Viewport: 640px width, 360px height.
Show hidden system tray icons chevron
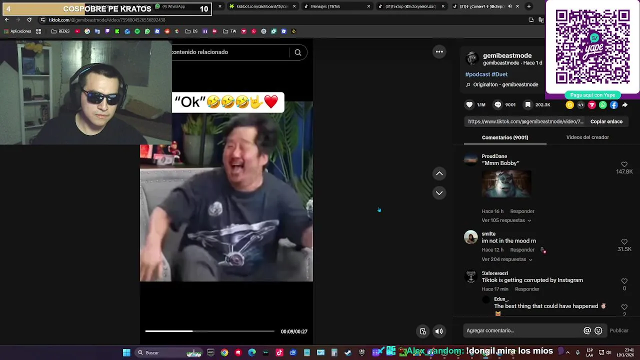567,352
